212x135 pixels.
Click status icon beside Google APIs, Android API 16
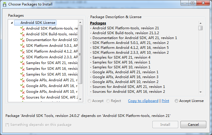[x=22, y=86]
